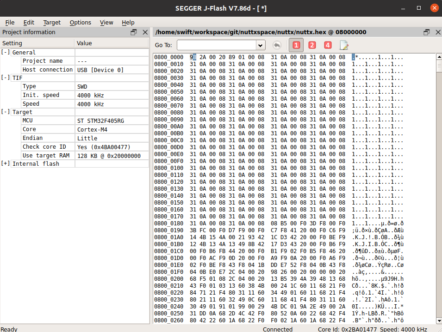Screen dimensions: 442x332
Task: Open the Options menu
Action: (x=81, y=23)
